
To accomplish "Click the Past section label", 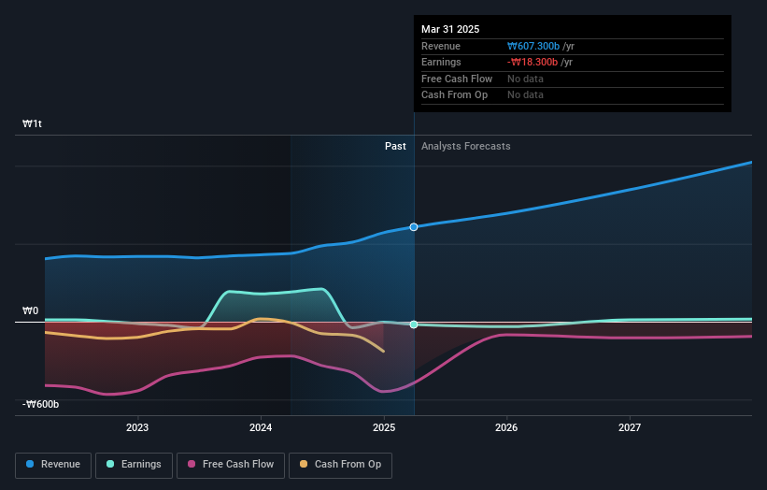I will [395, 147].
